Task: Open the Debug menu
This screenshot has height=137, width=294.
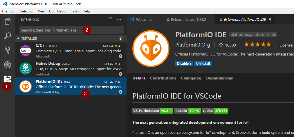Action: (62, 11)
